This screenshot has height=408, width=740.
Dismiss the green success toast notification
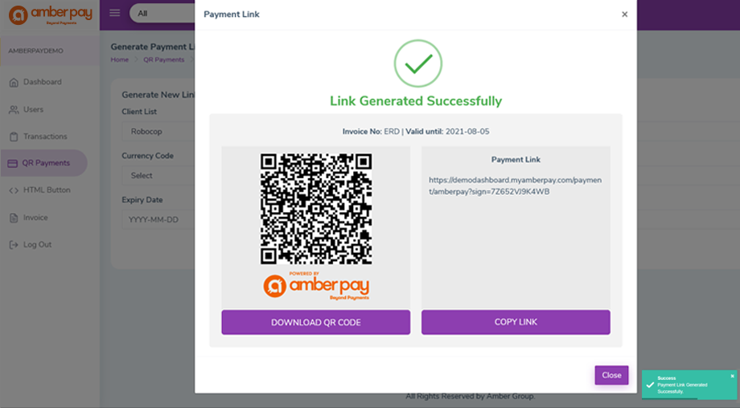732,376
